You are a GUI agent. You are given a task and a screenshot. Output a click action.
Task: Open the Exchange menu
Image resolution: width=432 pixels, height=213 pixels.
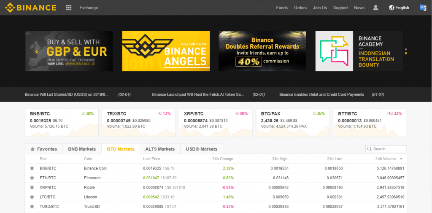[x=89, y=8]
